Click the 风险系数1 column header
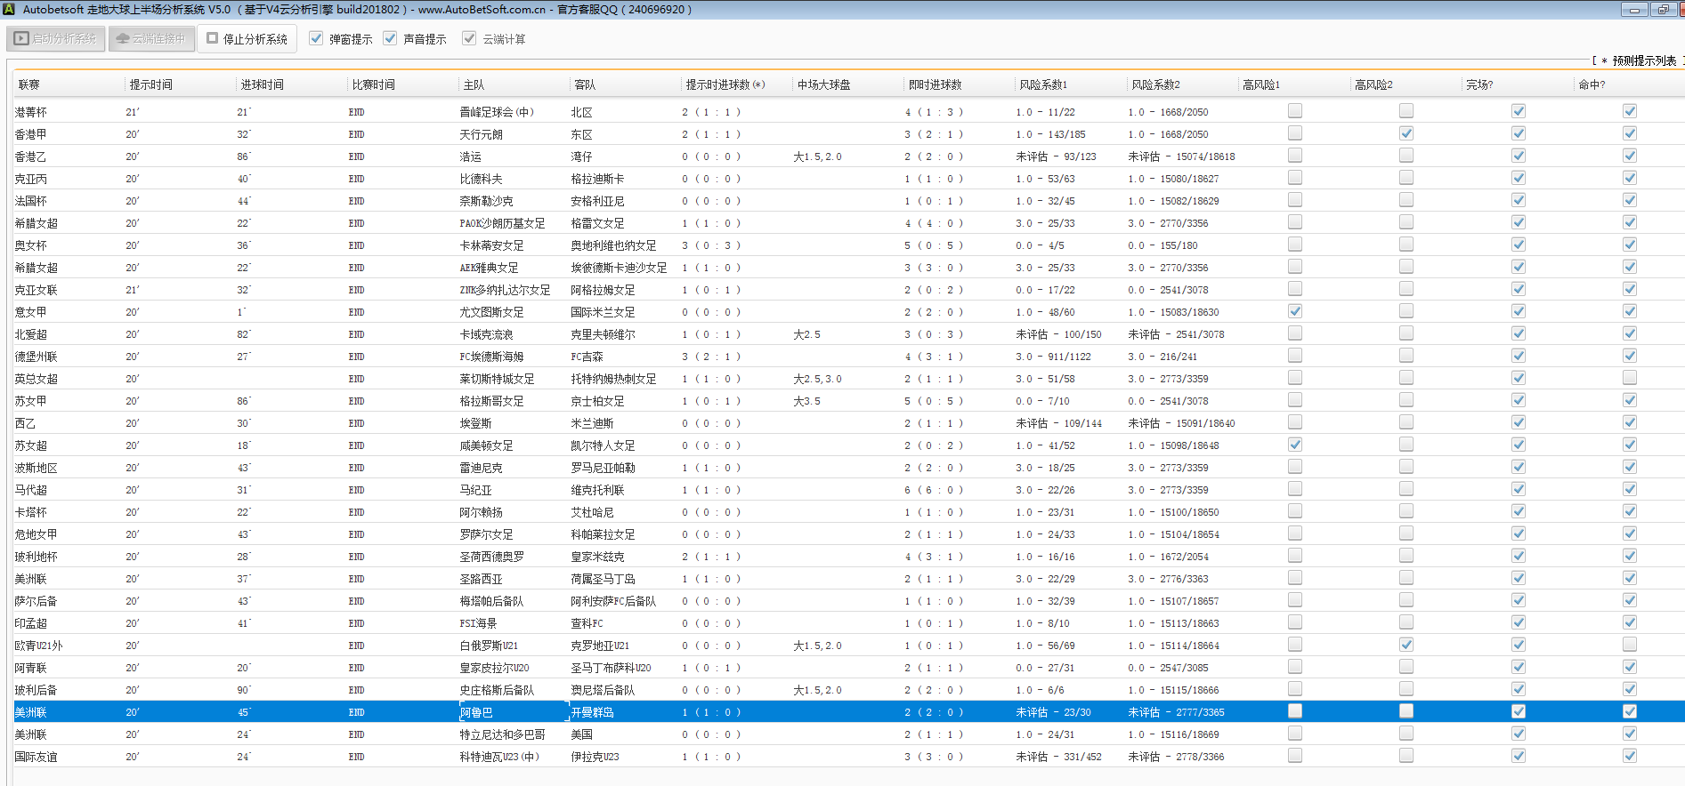The width and height of the screenshot is (1685, 786). (x=1042, y=84)
